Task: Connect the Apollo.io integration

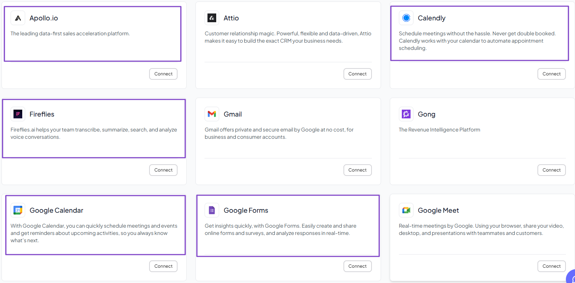Action: [163, 74]
